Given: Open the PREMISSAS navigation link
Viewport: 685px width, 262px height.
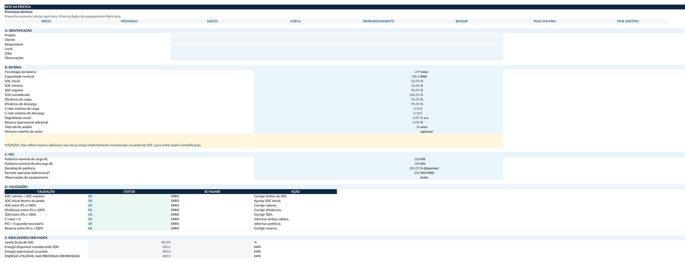Looking at the screenshot, I should click(129, 21).
